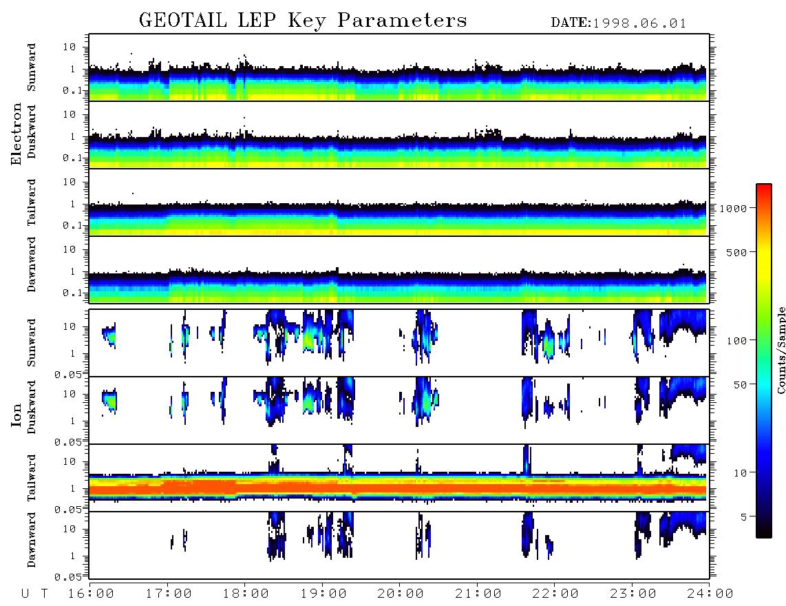This screenshot has width=786, height=606.
Task: Click inside the Electron Tailward spectrogram
Action: [x=399, y=202]
